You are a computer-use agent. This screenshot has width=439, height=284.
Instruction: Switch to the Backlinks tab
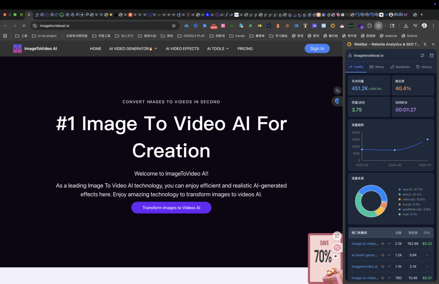click(400, 67)
